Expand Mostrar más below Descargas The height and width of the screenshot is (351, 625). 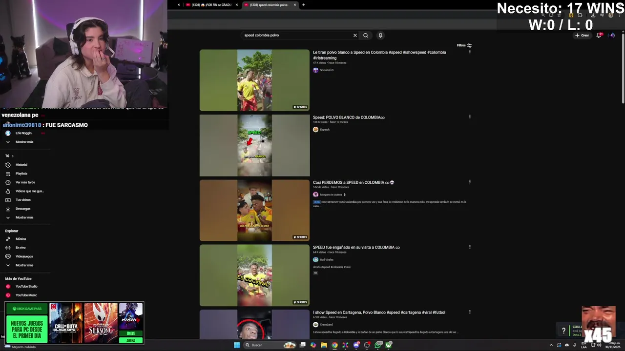click(24, 217)
